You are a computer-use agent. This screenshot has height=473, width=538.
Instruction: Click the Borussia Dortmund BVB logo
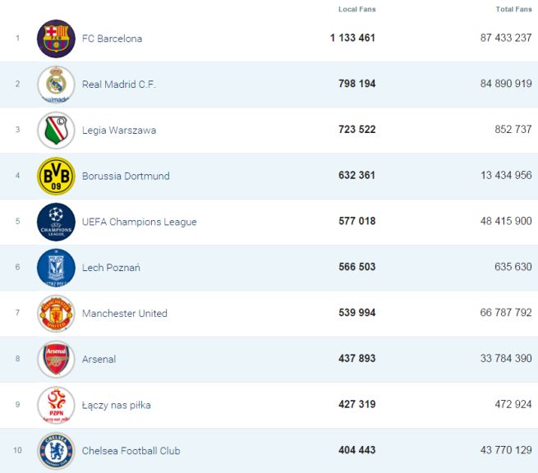point(56,176)
